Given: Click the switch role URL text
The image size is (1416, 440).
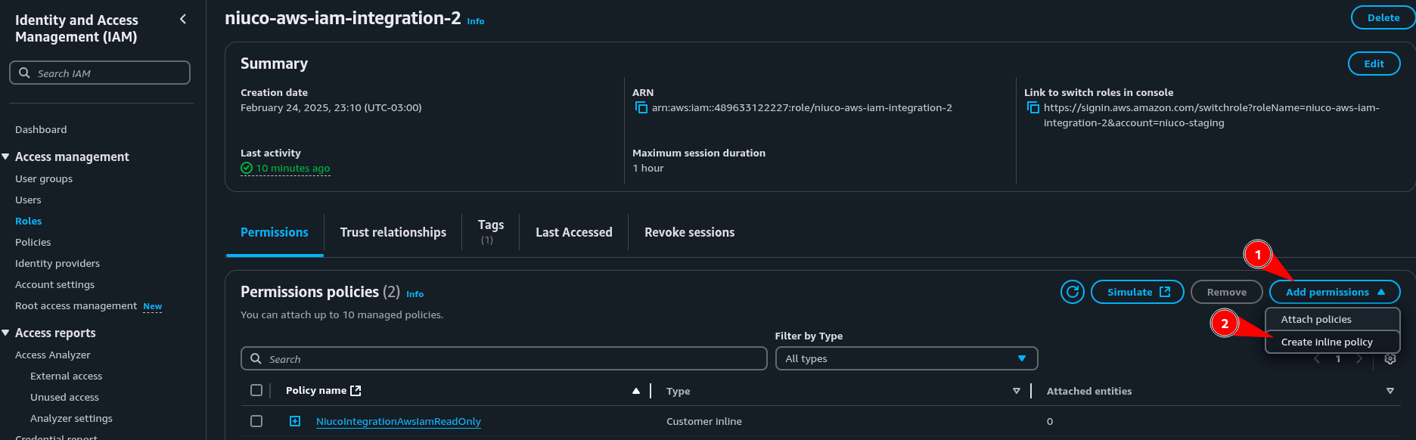Looking at the screenshot, I should [x=1211, y=115].
